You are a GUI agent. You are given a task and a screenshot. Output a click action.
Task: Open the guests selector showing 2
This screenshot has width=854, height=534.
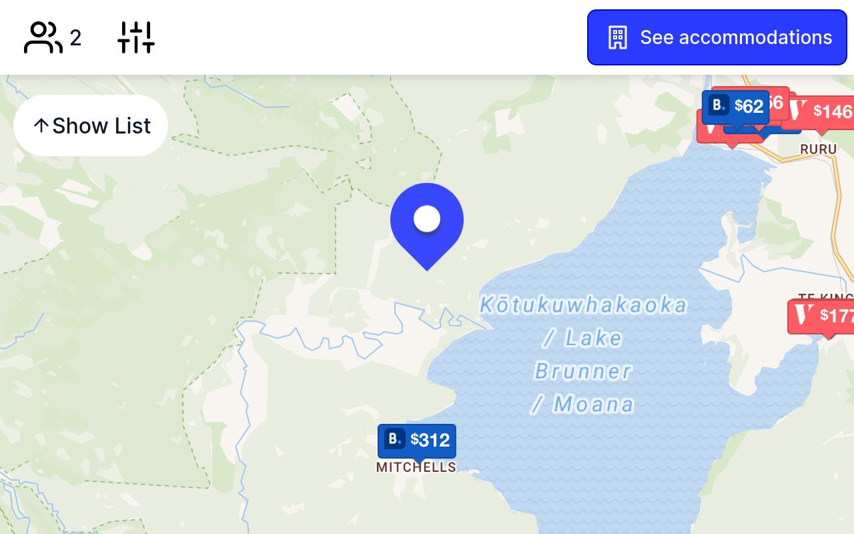(53, 37)
